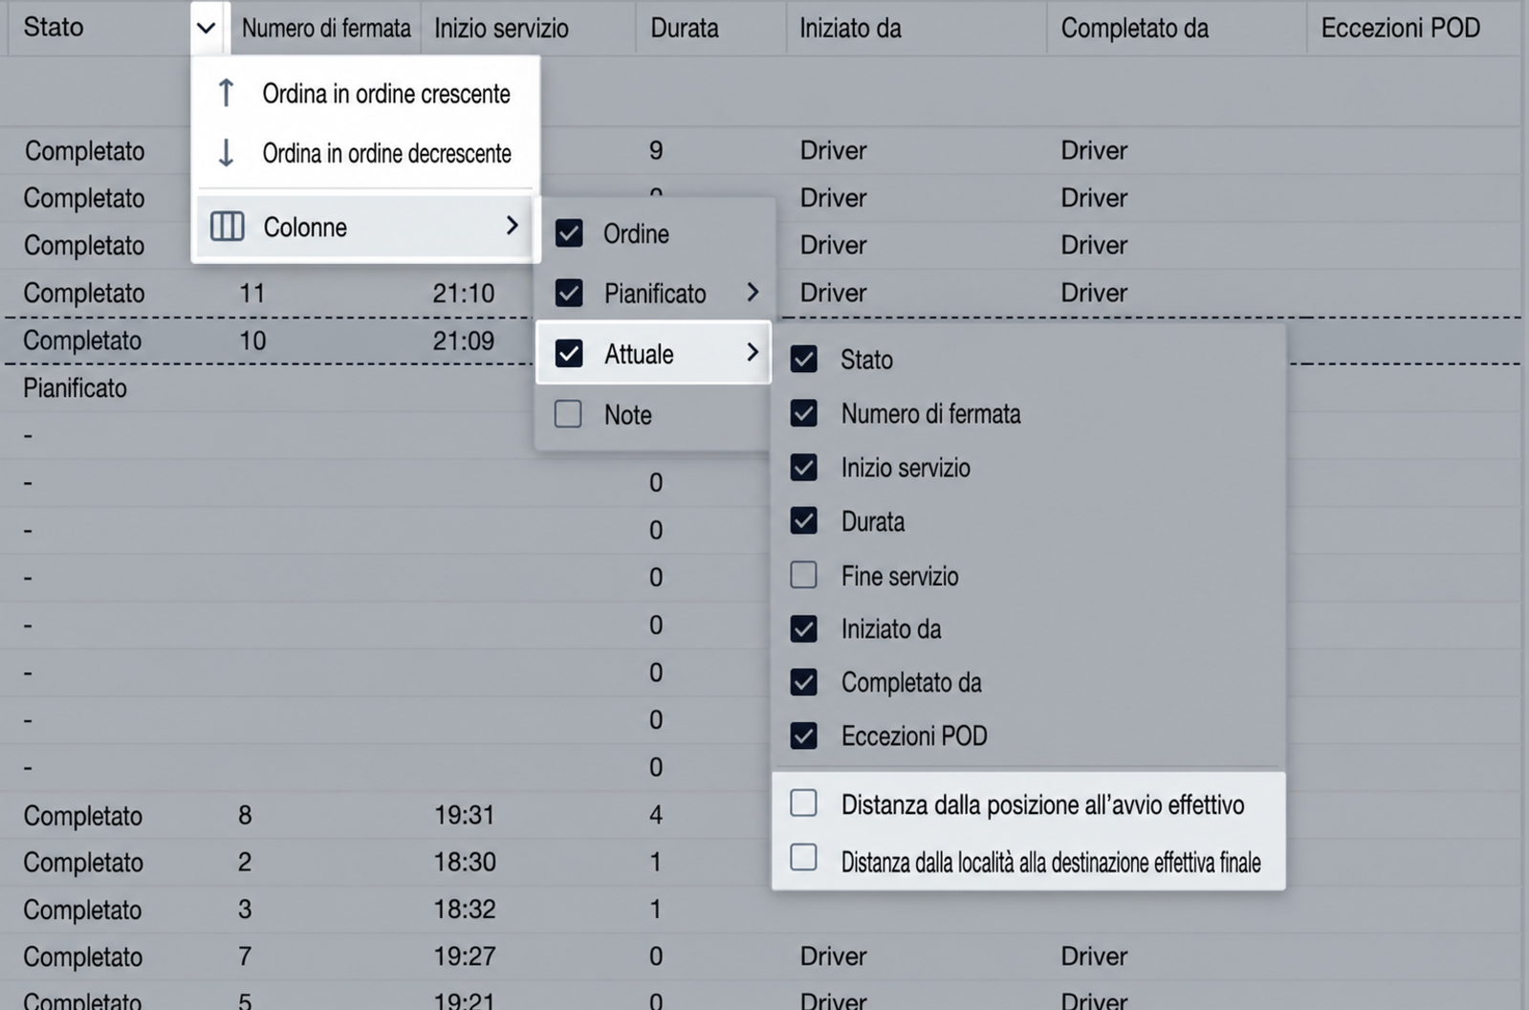Image resolution: width=1529 pixels, height=1010 pixels.
Task: Uncheck the Eccezioni POD checkbox
Action: tap(803, 736)
